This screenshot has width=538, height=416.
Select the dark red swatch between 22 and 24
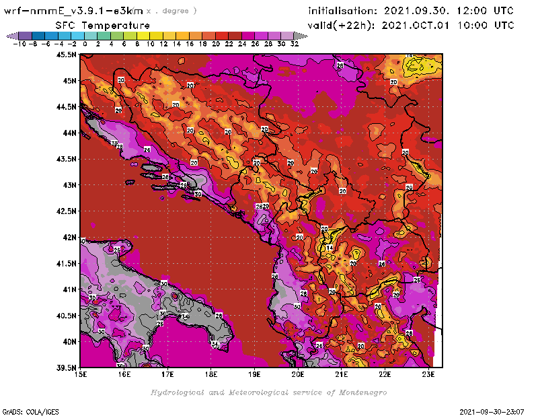coord(235,36)
